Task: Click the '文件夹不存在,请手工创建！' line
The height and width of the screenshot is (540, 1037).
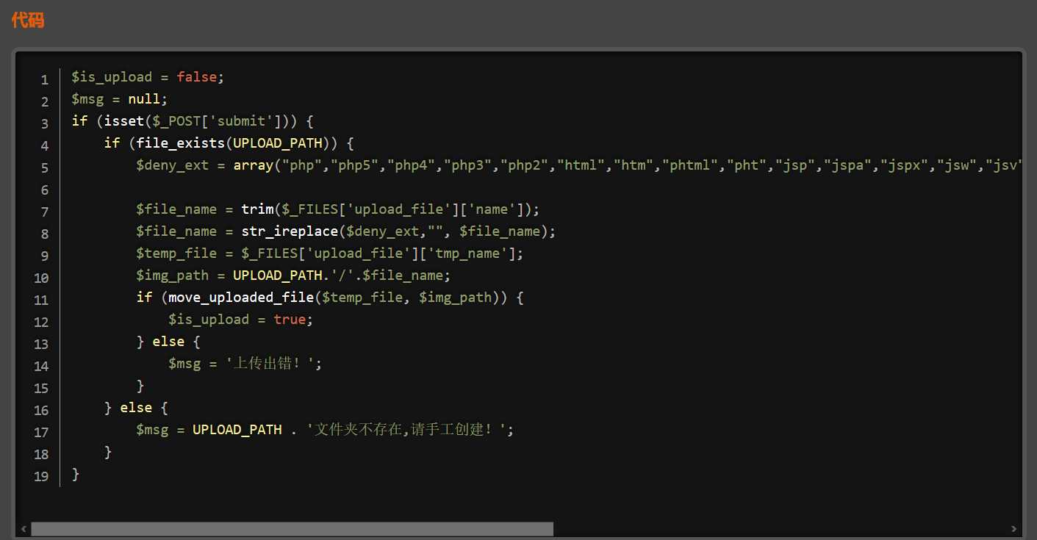Action: coord(325,430)
